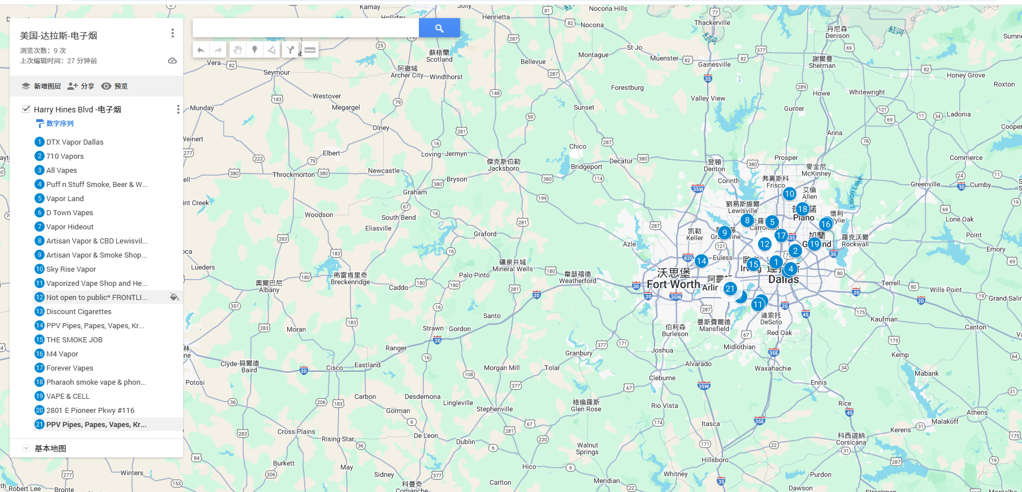Click inside the map search field
Screen dimensions: 1022x492
305,28
